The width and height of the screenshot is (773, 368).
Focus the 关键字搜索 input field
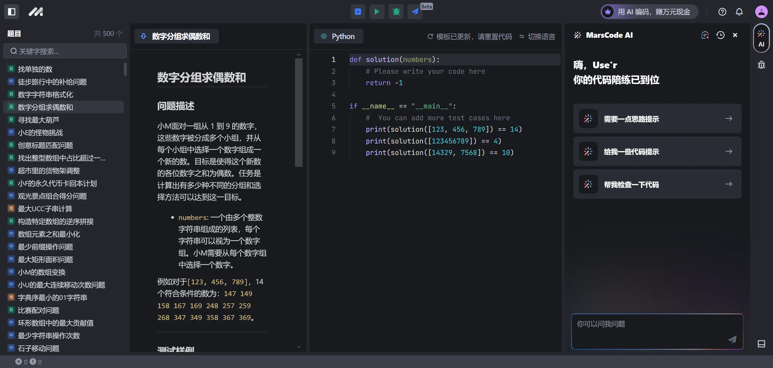point(65,51)
